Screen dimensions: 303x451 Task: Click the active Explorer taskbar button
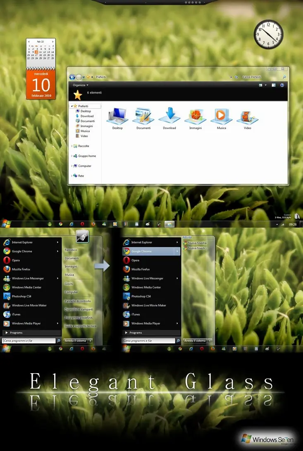coord(169,224)
